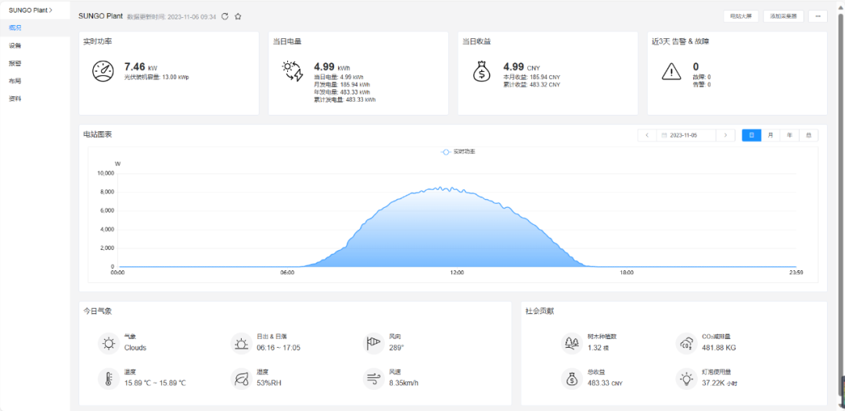Viewport: 845px width, 411px height.
Task: Click the 累计收益 483.32 CNY line
Action: [x=532, y=85]
